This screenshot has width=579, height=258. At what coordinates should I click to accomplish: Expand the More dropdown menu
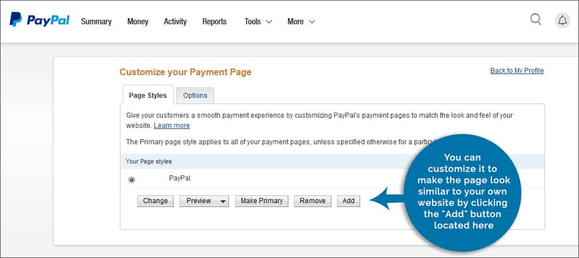pos(301,21)
